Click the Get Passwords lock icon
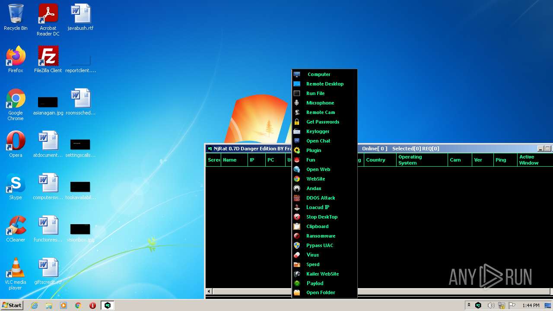Viewport: 553px width, 311px height. (x=297, y=122)
